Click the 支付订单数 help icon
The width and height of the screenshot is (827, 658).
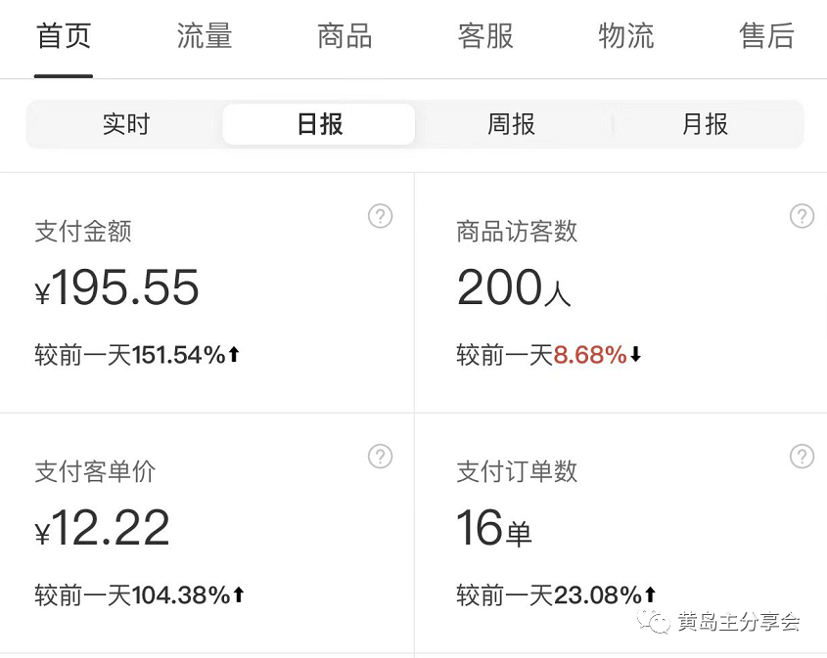[802, 456]
